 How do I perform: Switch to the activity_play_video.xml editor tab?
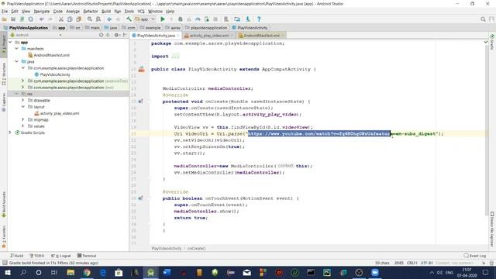point(208,36)
